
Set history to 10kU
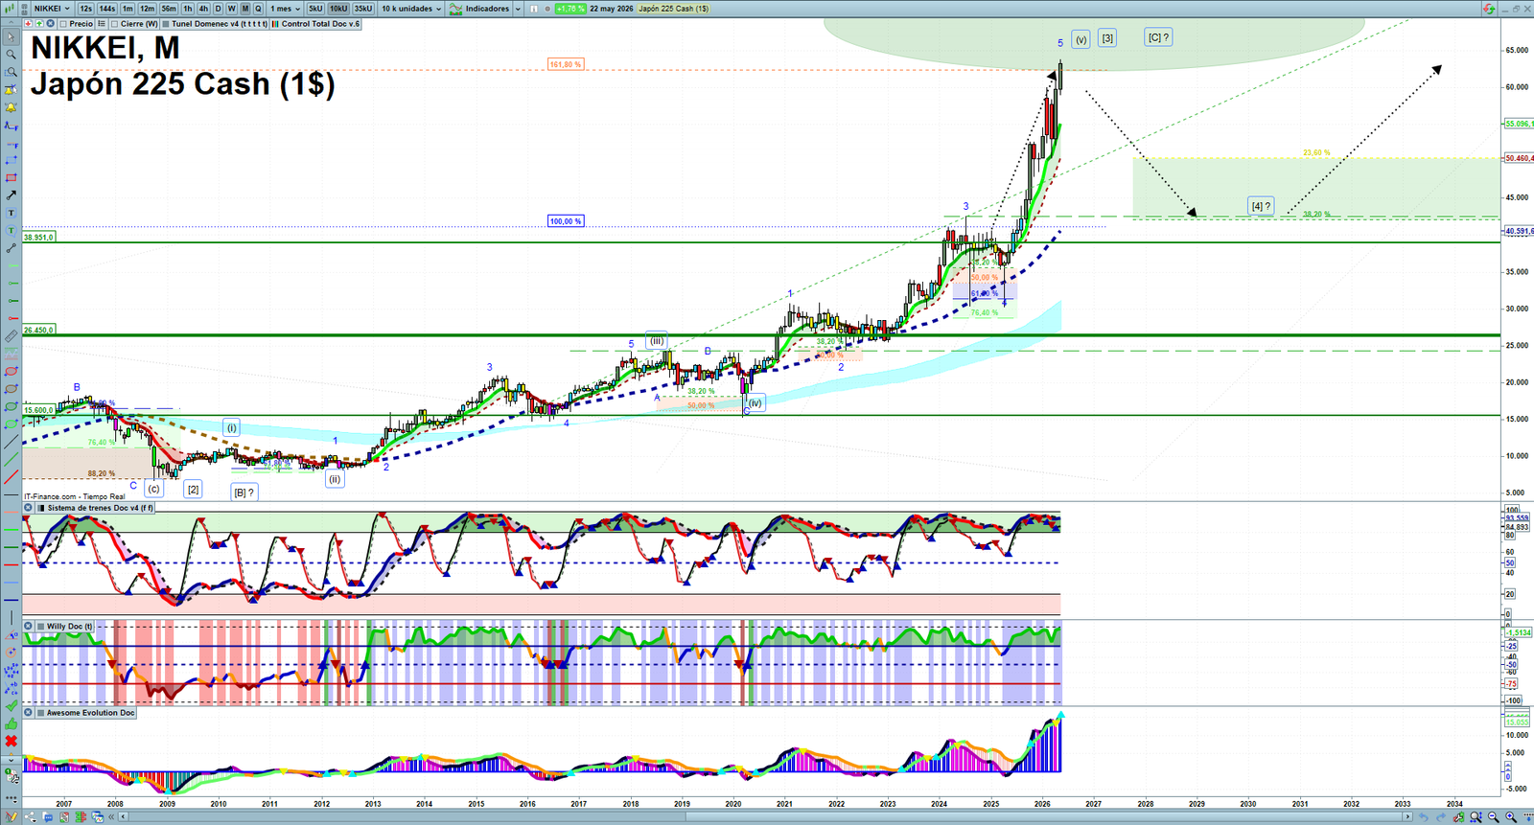coord(338,9)
